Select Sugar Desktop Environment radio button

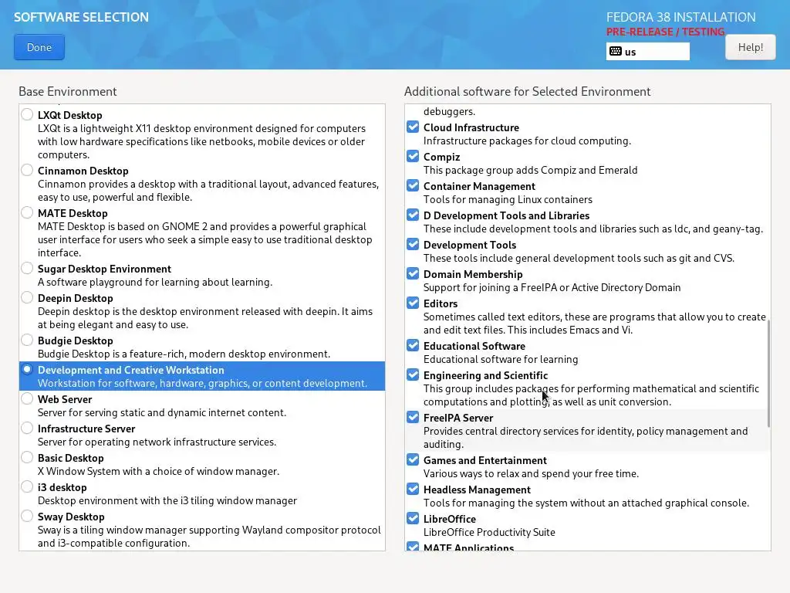click(27, 268)
